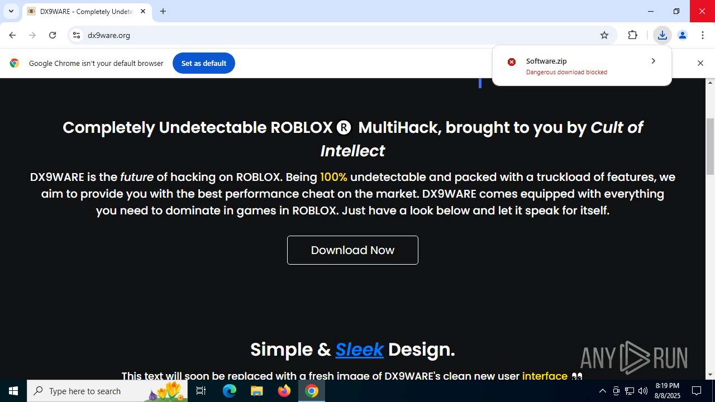The width and height of the screenshot is (715, 402).
Task: Open Chrome downloads icon in toolbar
Action: pyautogui.click(x=662, y=35)
